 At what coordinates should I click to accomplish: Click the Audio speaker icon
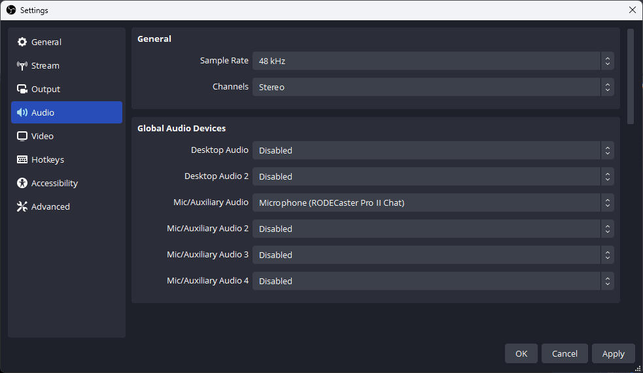point(22,112)
